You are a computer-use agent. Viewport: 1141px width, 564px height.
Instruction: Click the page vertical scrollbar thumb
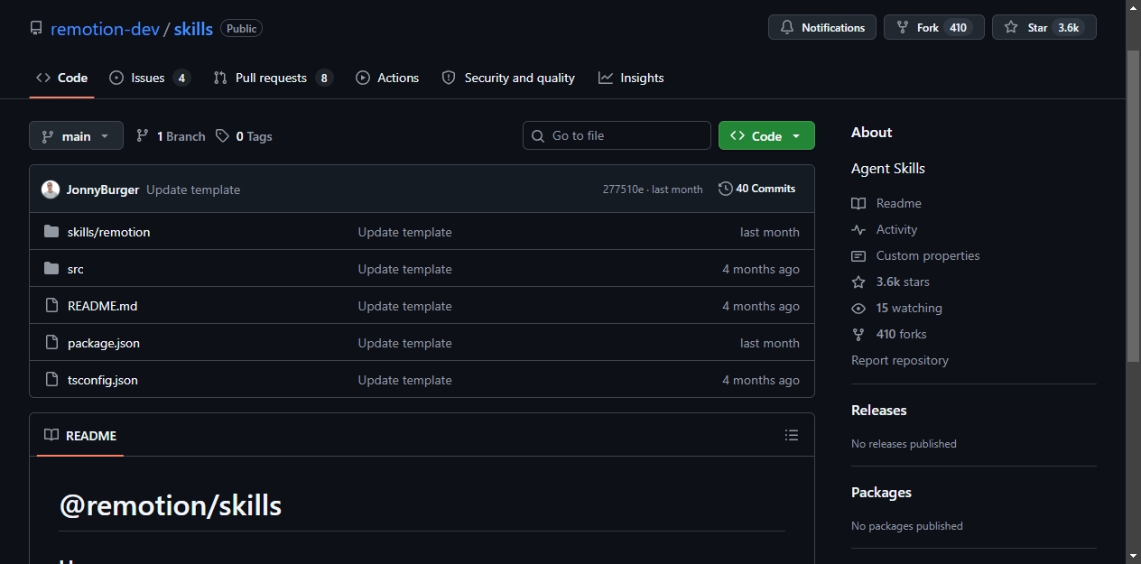click(1133, 207)
